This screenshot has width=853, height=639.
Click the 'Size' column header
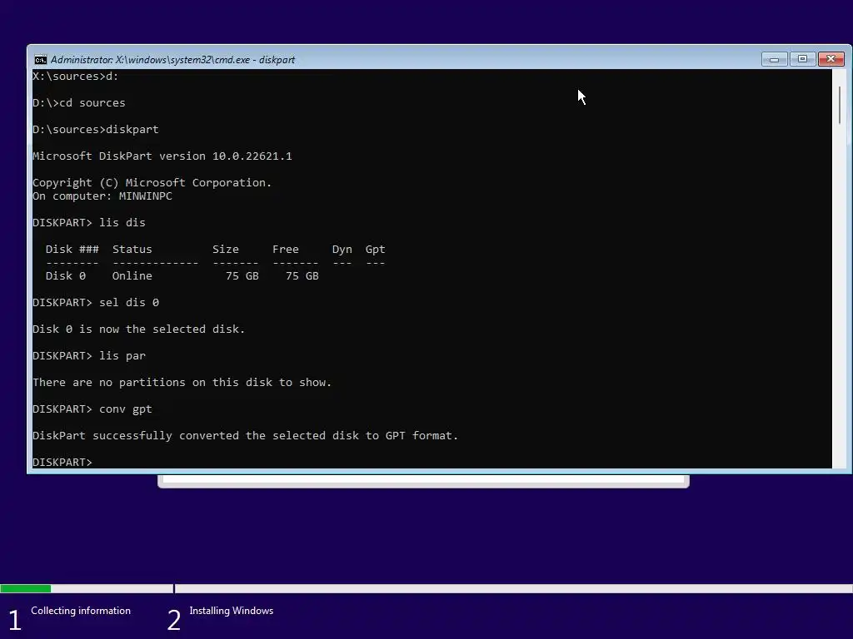[226, 250]
